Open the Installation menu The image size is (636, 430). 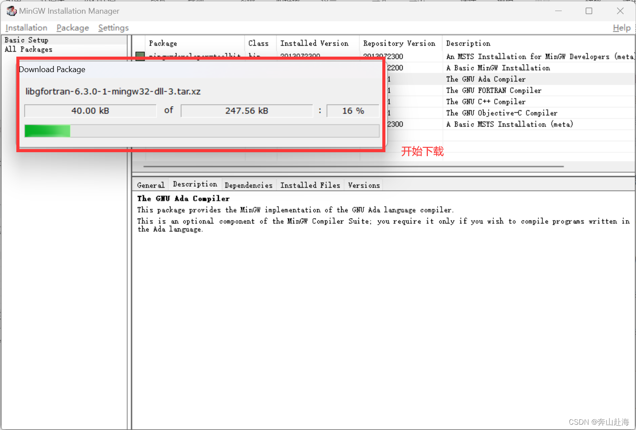tap(26, 28)
